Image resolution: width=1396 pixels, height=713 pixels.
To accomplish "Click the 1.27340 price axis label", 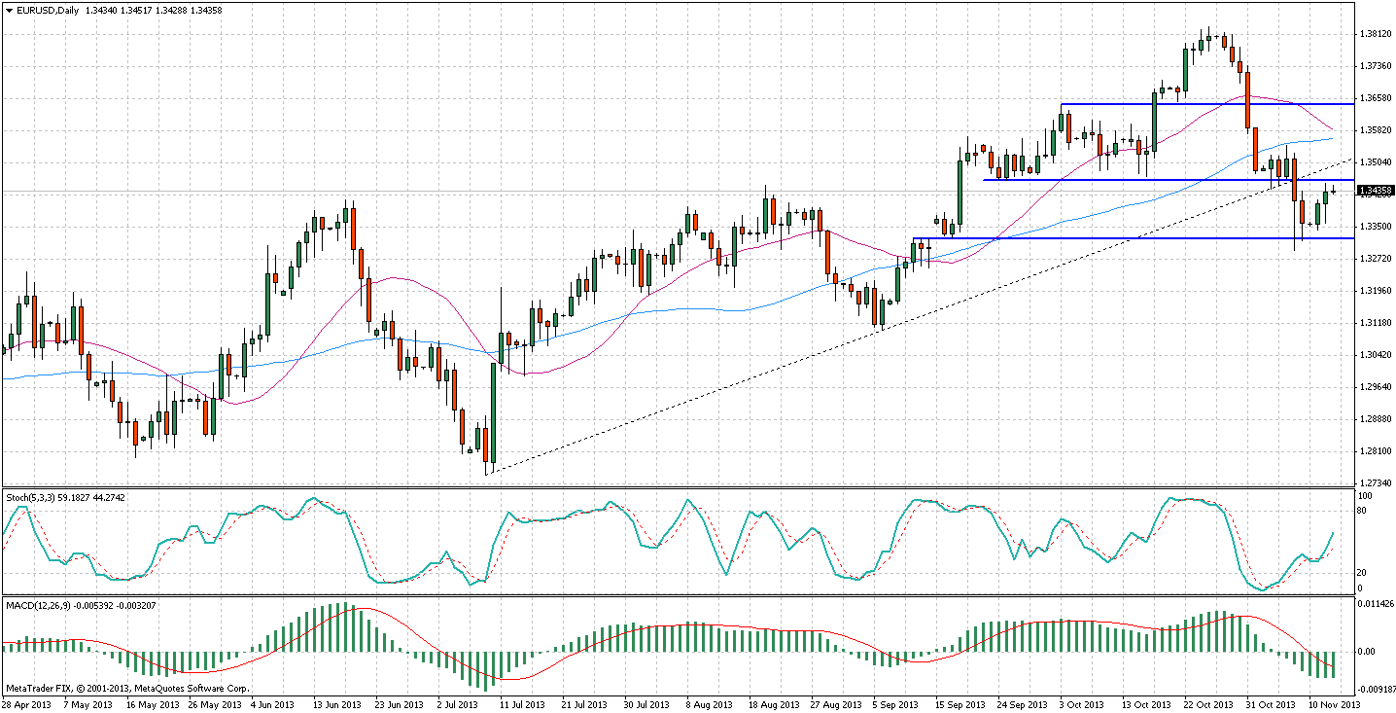I will point(1374,483).
